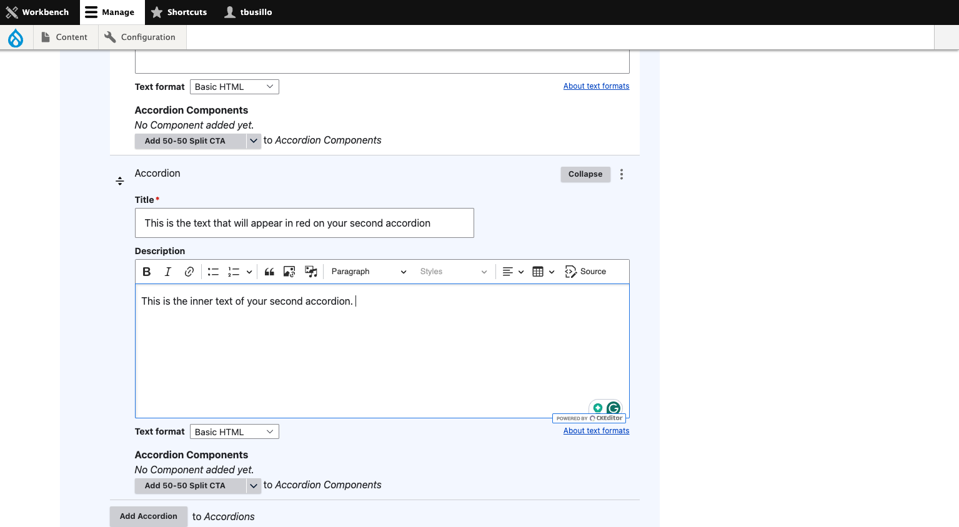This screenshot has width=959, height=527.
Task: Open the insert media icon
Action: pos(311,272)
